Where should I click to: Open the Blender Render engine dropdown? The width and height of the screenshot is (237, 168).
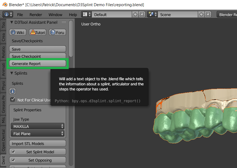coord(227,14)
